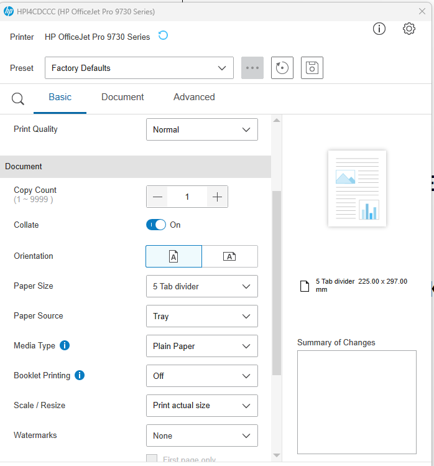Image resolution: width=434 pixels, height=466 pixels.
Task: Click the document preview thumbnail
Action: point(357,189)
